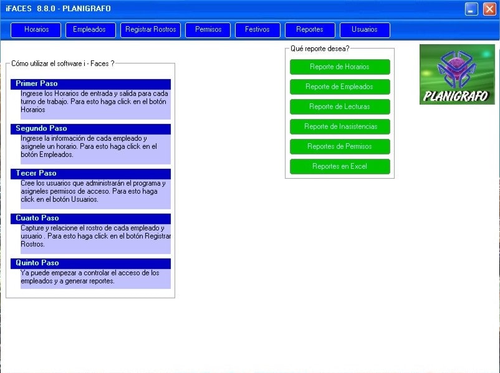This screenshot has height=373, width=500.
Task: Minimize the iFACES window
Action: 471,9
